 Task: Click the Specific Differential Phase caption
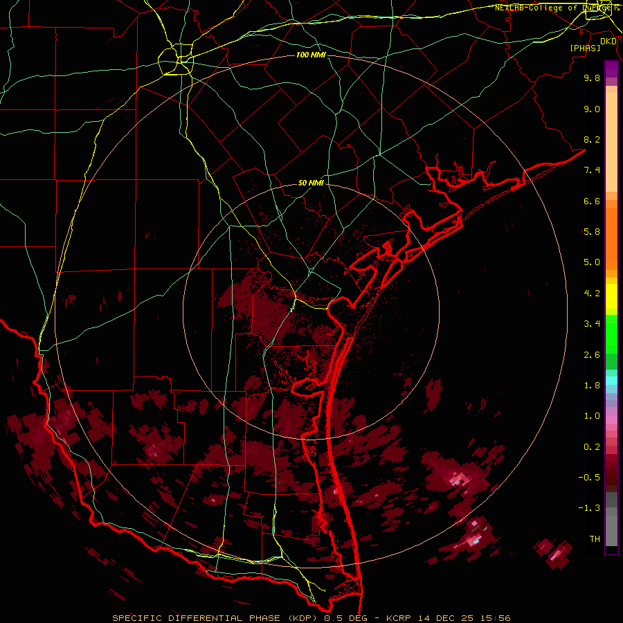(x=311, y=618)
